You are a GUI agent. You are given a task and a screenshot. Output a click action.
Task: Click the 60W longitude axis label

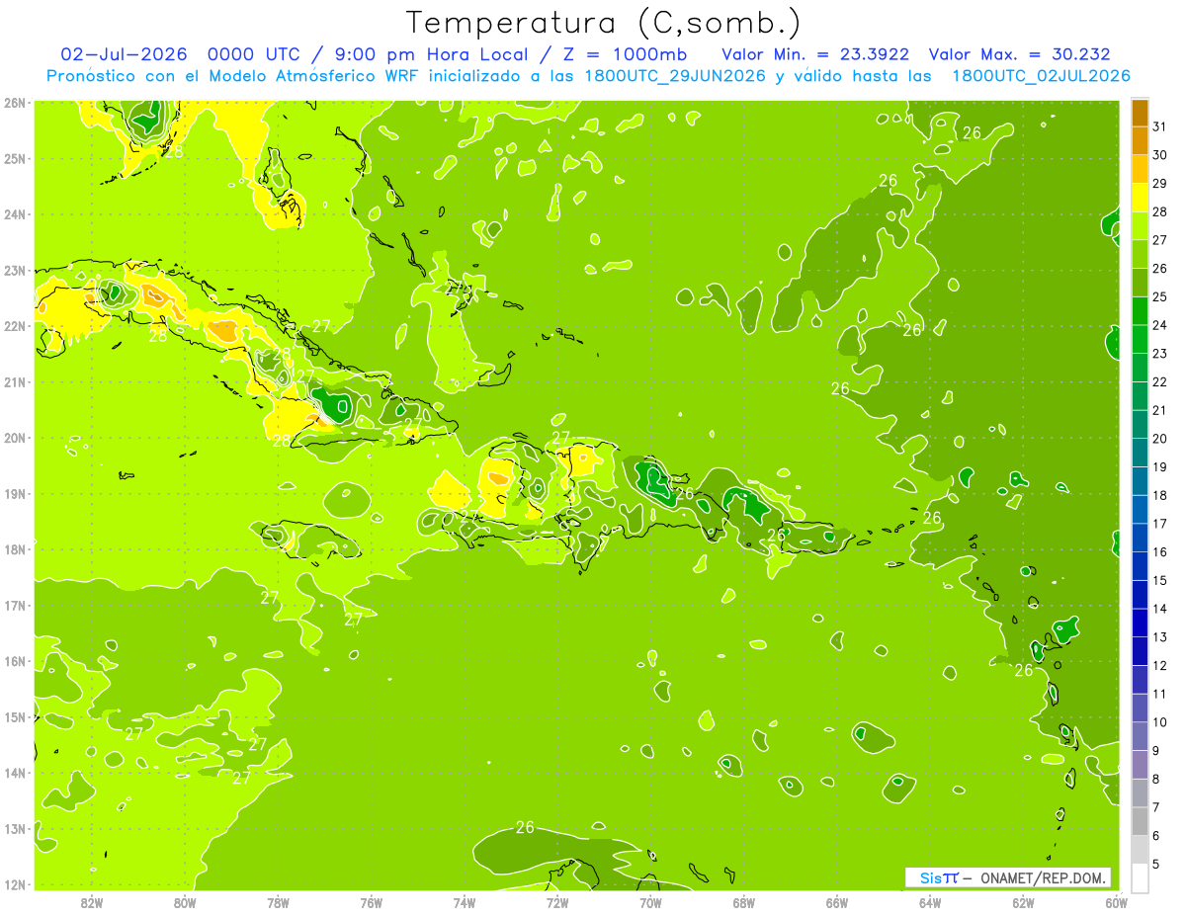1116,902
